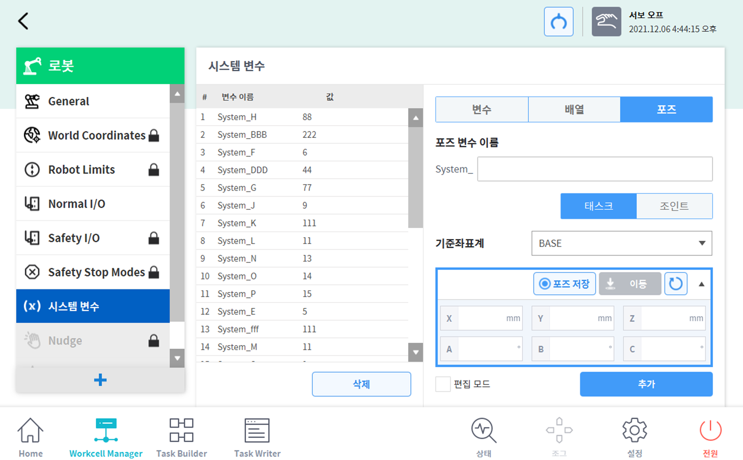Open Task Writer
743x460 pixels.
coord(257,437)
